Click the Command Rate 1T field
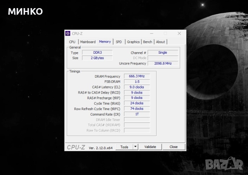Screen dimensions: 248x175 click(136, 114)
